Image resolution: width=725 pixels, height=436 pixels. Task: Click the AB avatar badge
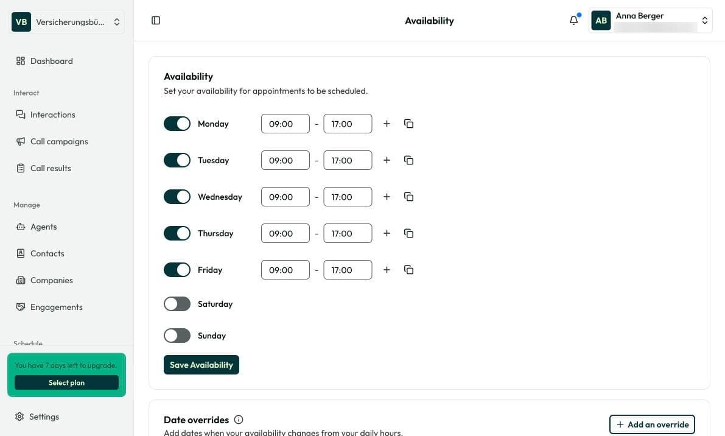pos(601,20)
